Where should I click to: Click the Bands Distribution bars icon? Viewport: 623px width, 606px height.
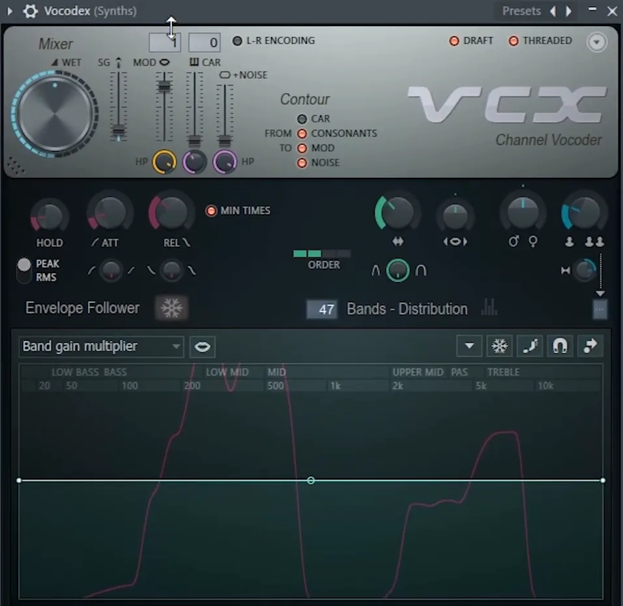489,308
